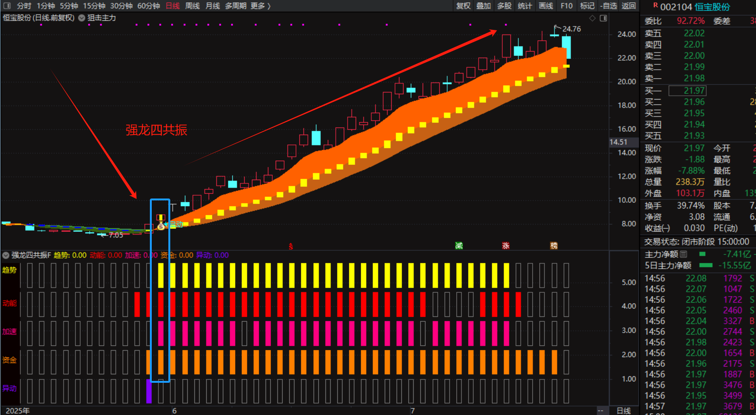
Task: Click the yellow 趋势 bar in blue box
Action: pos(161,275)
